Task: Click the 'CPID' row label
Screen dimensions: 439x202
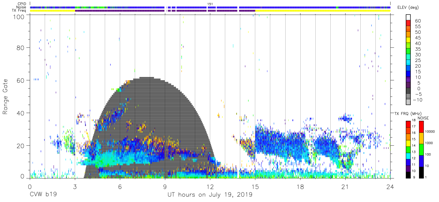Action: click(21, 4)
